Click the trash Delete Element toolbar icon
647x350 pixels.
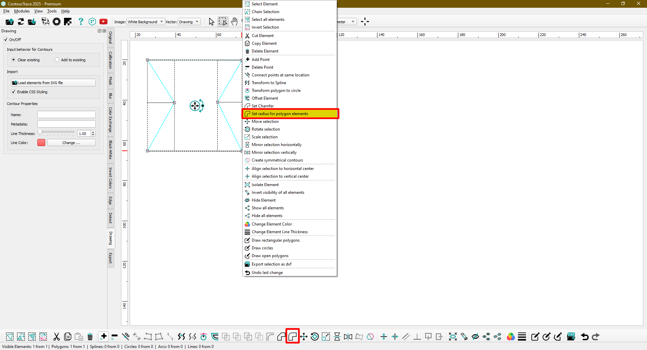click(90, 337)
